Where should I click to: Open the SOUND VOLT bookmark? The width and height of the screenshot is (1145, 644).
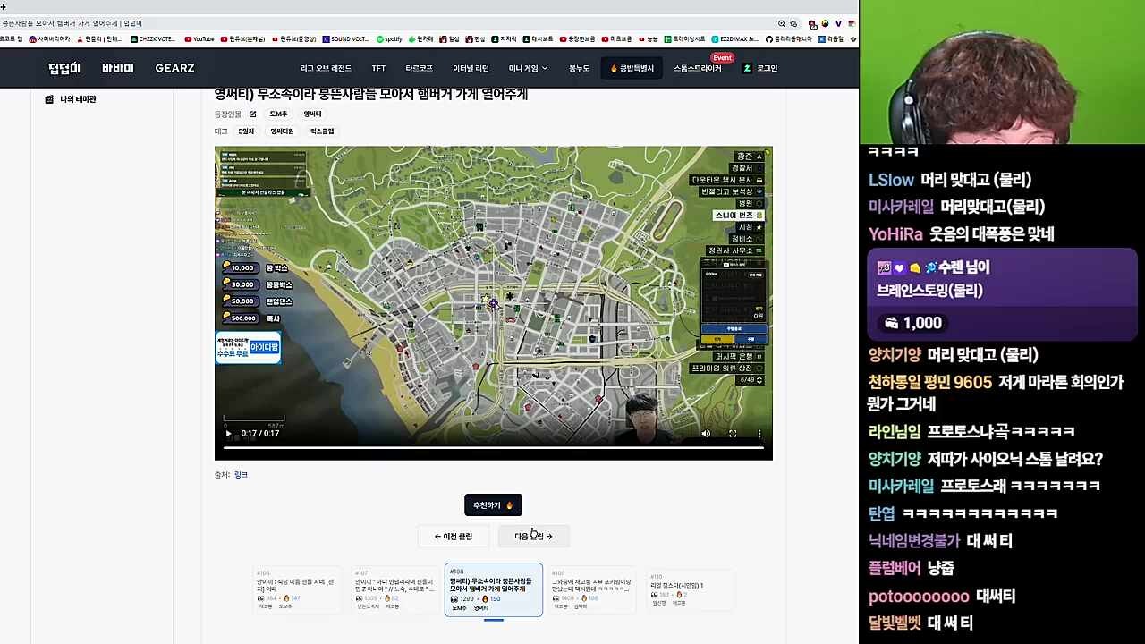pyautogui.click(x=345, y=39)
